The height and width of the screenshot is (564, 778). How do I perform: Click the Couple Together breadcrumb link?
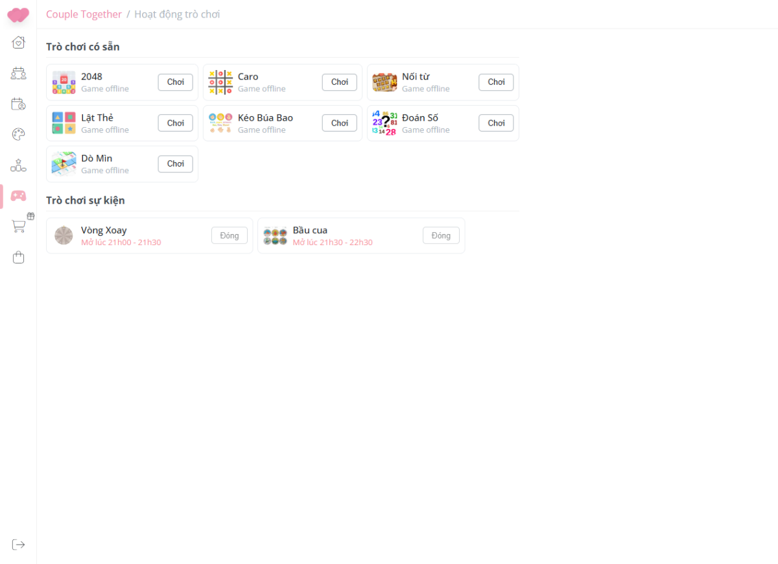coord(84,14)
